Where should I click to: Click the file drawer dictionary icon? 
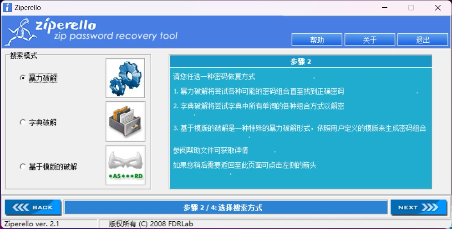(x=125, y=121)
